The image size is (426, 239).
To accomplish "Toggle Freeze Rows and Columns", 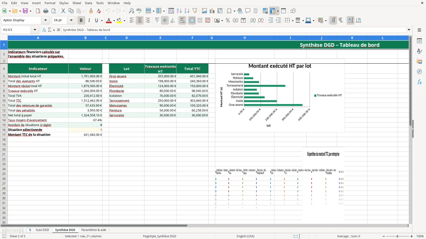I will (273, 11).
